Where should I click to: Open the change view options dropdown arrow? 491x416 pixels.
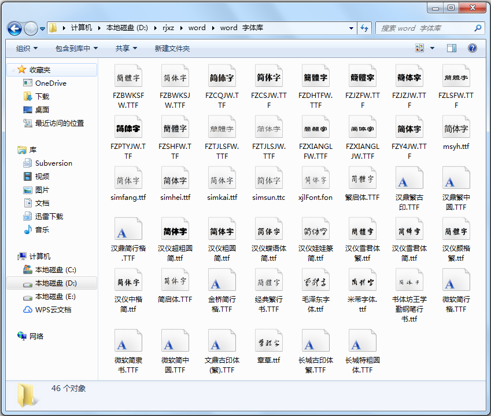432,49
